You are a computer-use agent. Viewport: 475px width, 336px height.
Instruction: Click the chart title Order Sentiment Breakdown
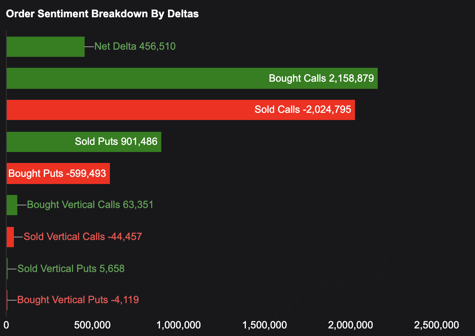[102, 13]
